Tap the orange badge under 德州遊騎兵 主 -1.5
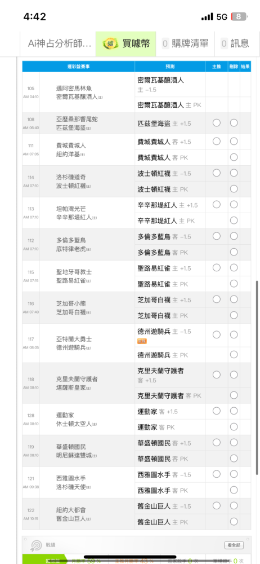Image resolution: width=260 pixels, height=564 pixels. pos(142,340)
